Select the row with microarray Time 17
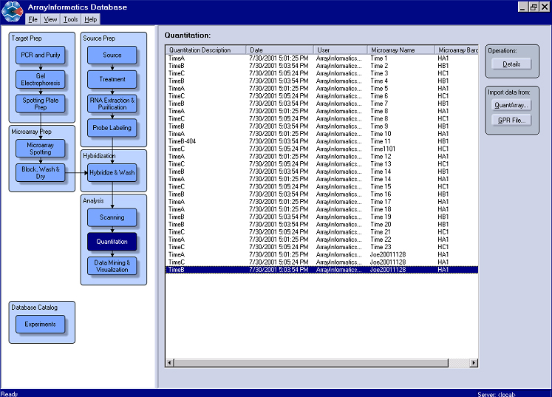This screenshot has height=397, width=552. tap(321, 202)
